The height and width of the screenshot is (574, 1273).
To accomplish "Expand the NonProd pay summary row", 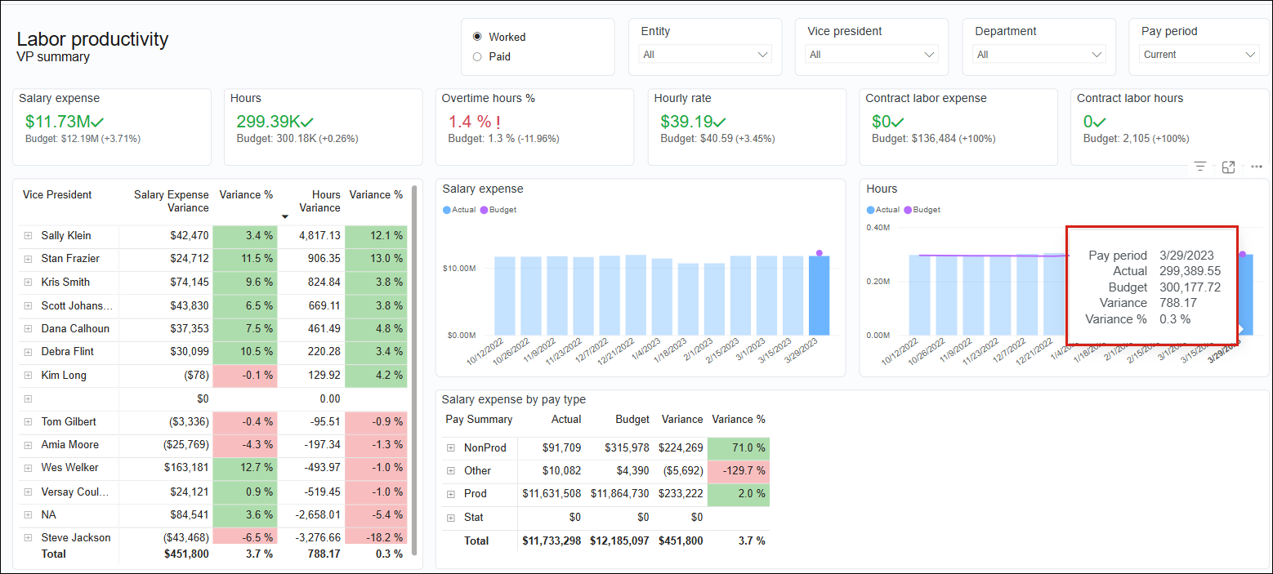I will (450, 447).
